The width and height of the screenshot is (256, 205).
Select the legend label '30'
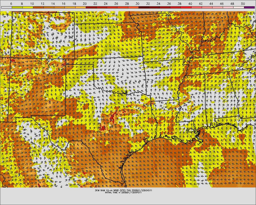point(137,4)
